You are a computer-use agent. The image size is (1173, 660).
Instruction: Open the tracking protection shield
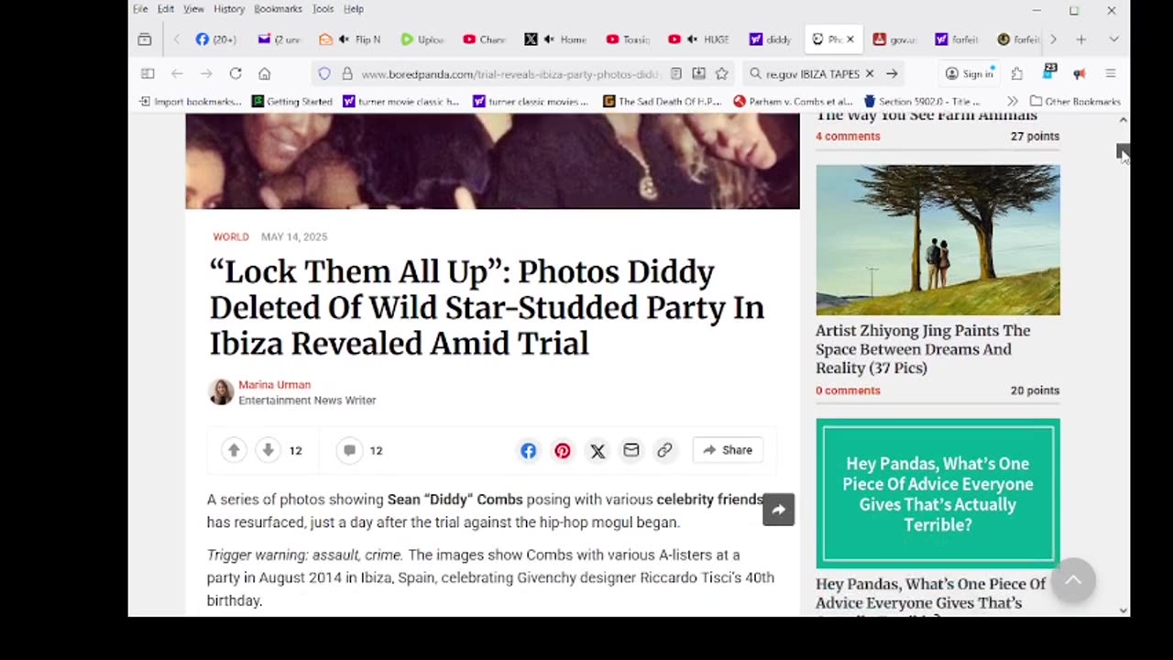(x=324, y=73)
